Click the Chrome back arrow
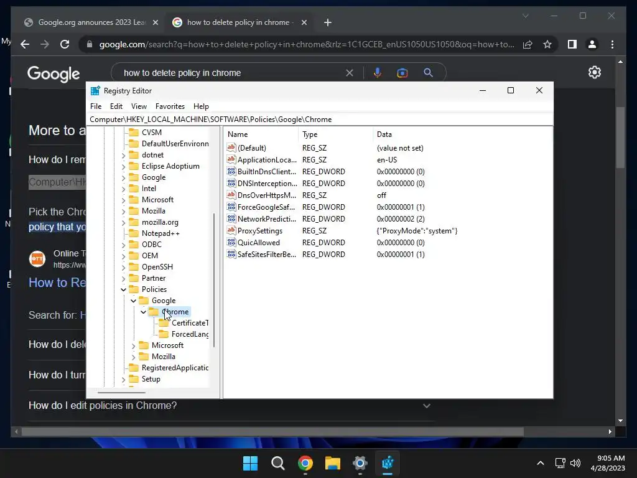 25,44
